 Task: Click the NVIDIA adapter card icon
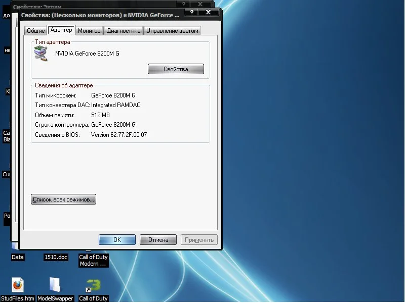click(41, 54)
